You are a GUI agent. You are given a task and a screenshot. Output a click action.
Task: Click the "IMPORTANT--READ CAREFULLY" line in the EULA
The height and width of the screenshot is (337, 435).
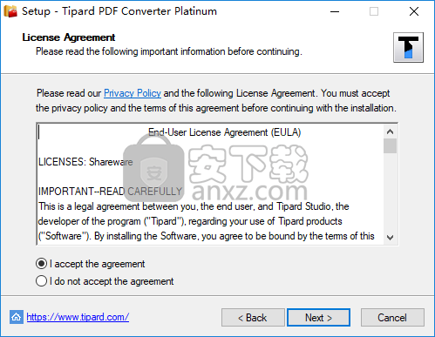coord(110,192)
